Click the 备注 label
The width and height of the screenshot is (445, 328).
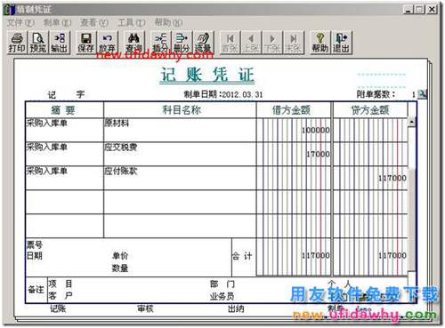tap(36, 290)
